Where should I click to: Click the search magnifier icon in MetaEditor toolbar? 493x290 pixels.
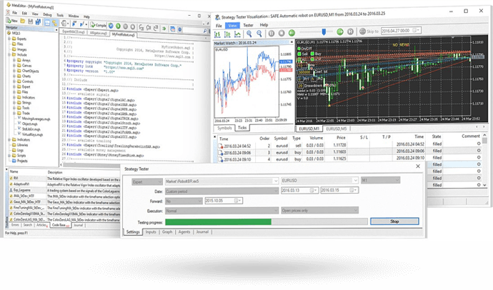(x=205, y=31)
